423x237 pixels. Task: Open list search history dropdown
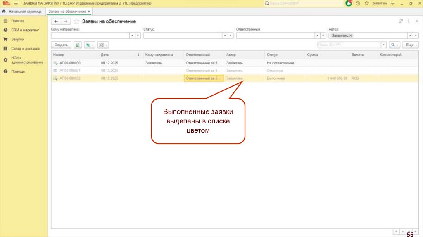point(384,45)
